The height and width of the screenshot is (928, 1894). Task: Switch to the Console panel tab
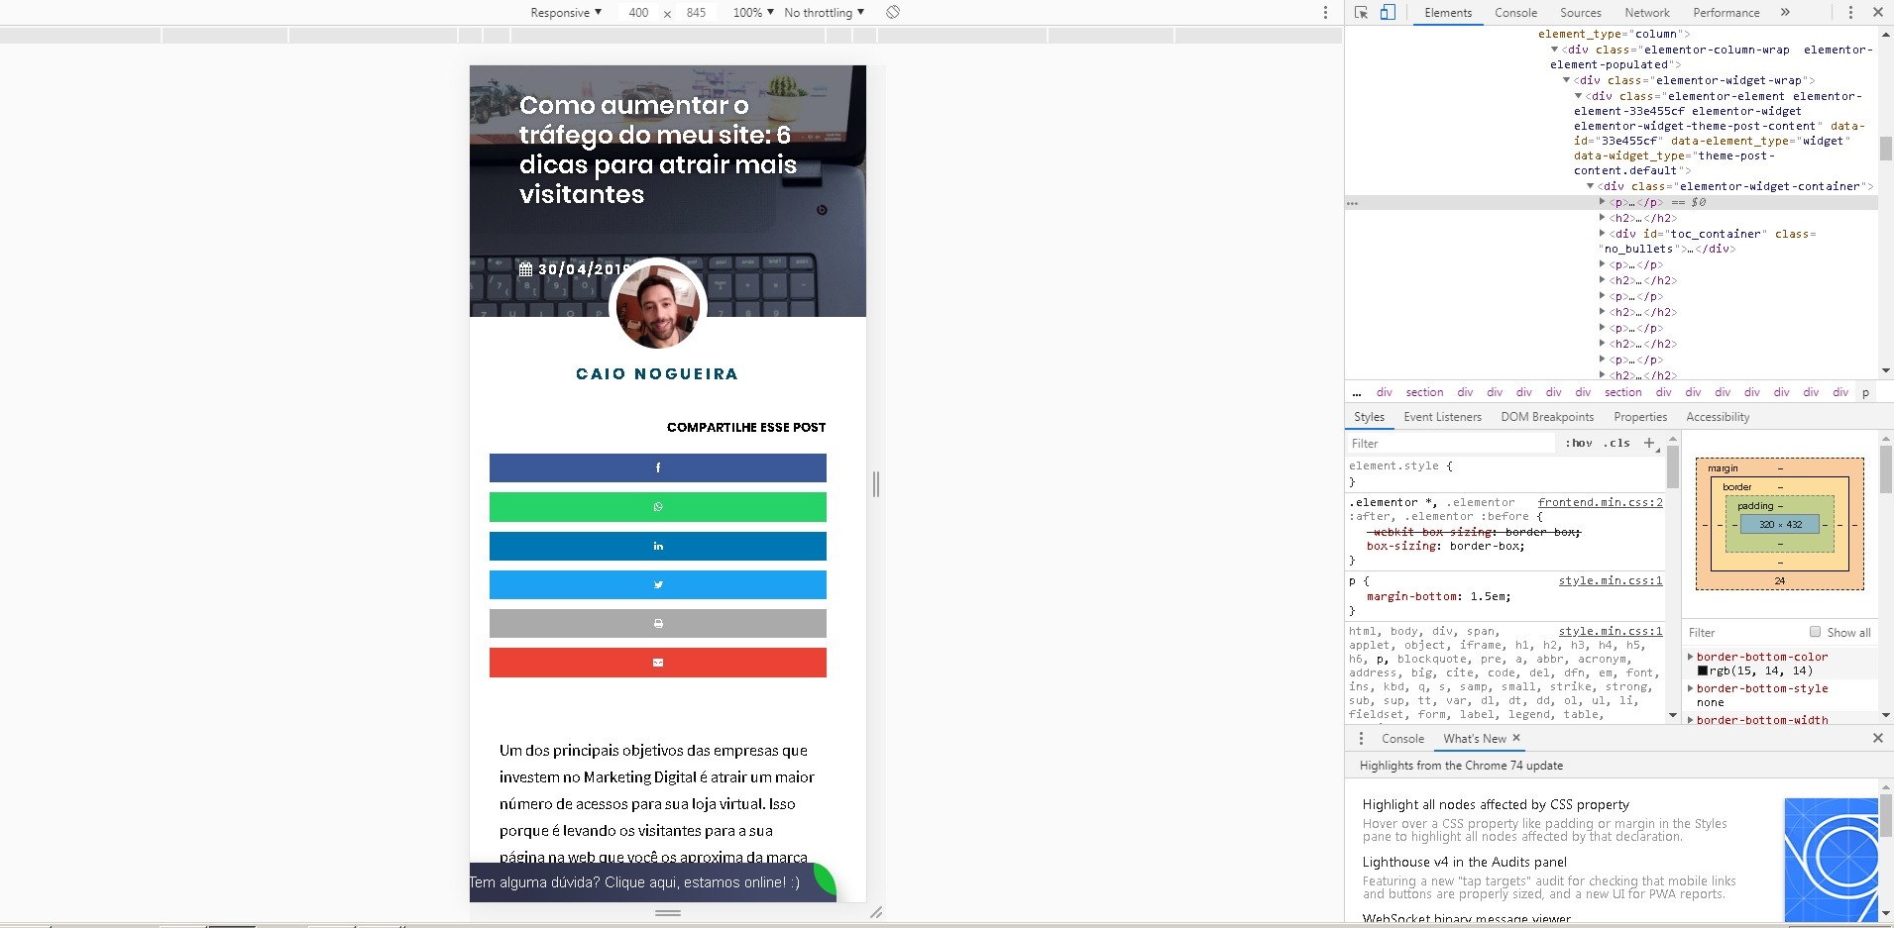click(x=1516, y=13)
